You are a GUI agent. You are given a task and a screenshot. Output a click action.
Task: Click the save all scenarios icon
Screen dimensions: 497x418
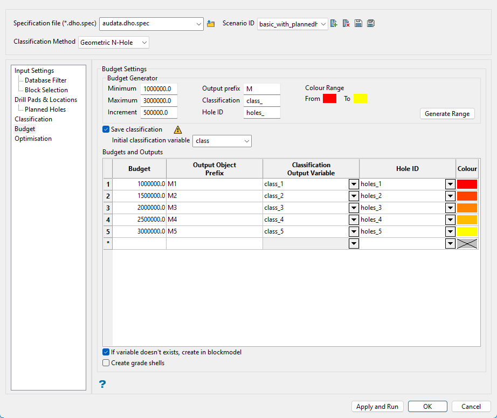coord(370,24)
